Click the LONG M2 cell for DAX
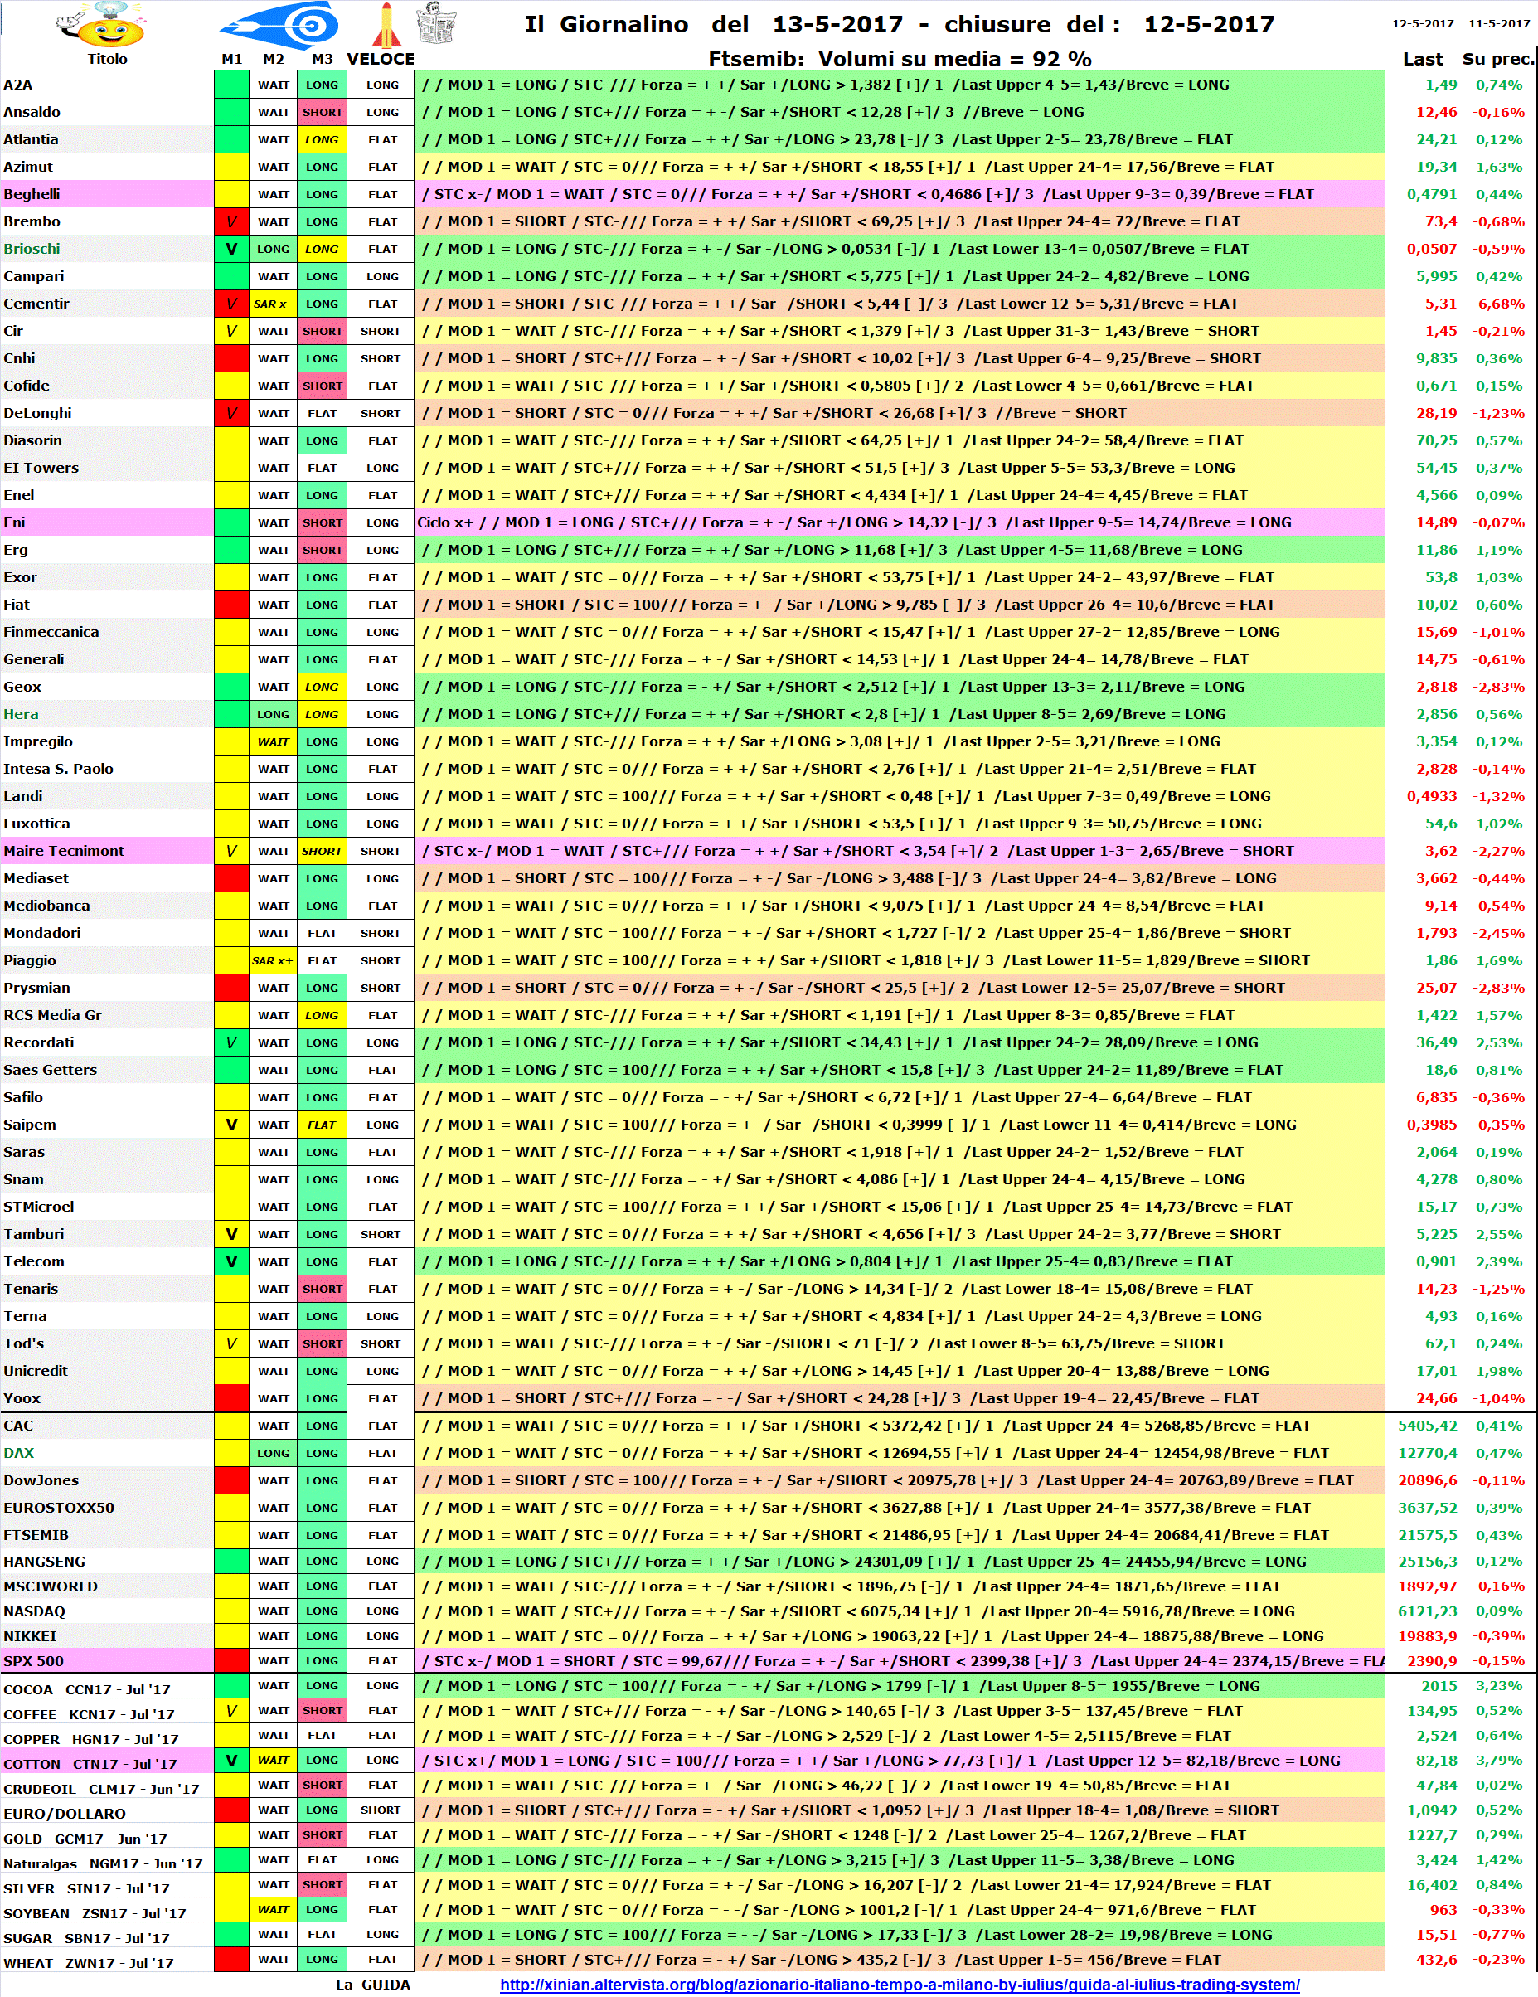The height and width of the screenshot is (1997, 1538). (x=273, y=1453)
